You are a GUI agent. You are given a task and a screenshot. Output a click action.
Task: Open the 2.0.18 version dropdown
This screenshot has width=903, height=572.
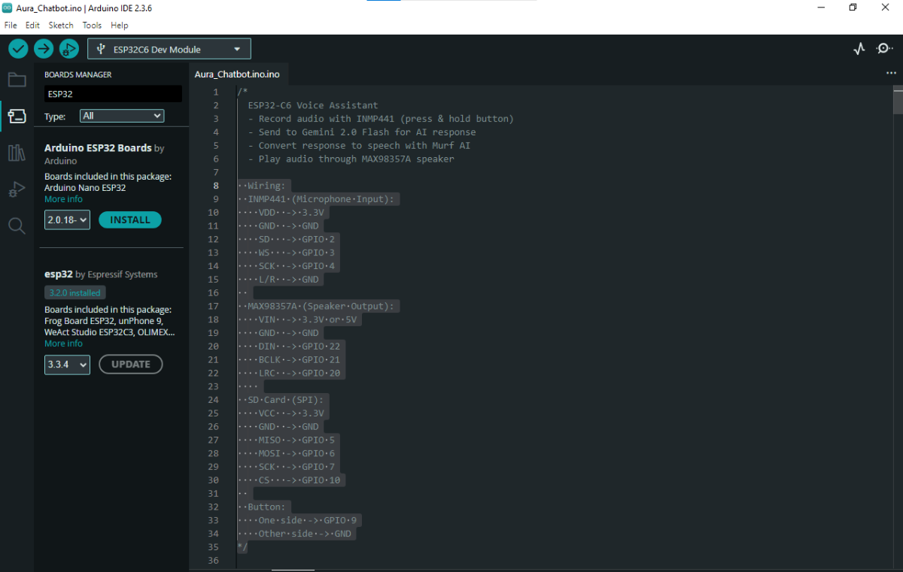pyautogui.click(x=67, y=220)
